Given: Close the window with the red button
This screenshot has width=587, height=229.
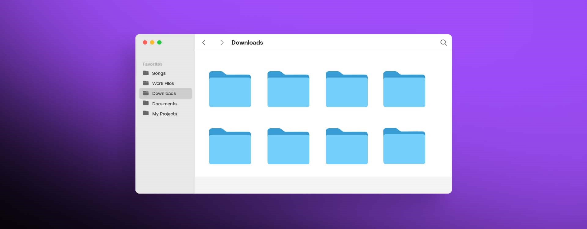Looking at the screenshot, I should pos(145,42).
